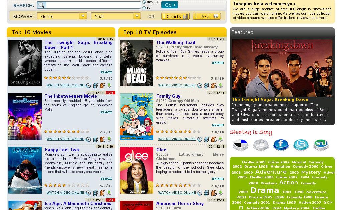The height and width of the screenshot is (210, 342).
Task: Click the download icon for Family Guy
Action: tap(220, 139)
